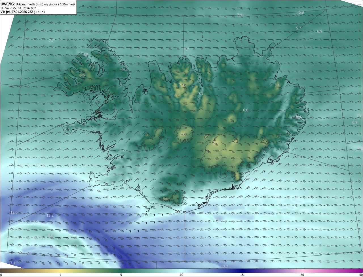Click the 5.3 value on the west peninsula

[x=67, y=130]
